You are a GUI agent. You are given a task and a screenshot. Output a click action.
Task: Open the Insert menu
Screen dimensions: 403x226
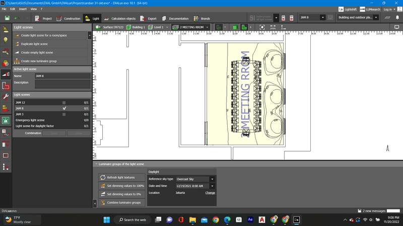pos(23,9)
